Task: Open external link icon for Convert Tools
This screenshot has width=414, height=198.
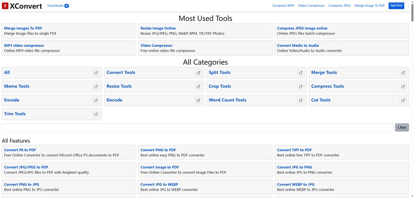Action: tap(198, 73)
